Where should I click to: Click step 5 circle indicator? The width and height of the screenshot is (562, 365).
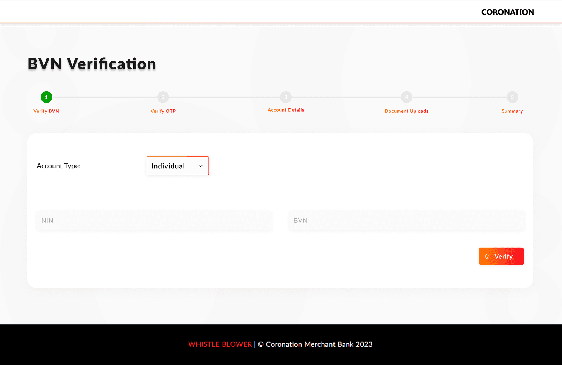512,97
